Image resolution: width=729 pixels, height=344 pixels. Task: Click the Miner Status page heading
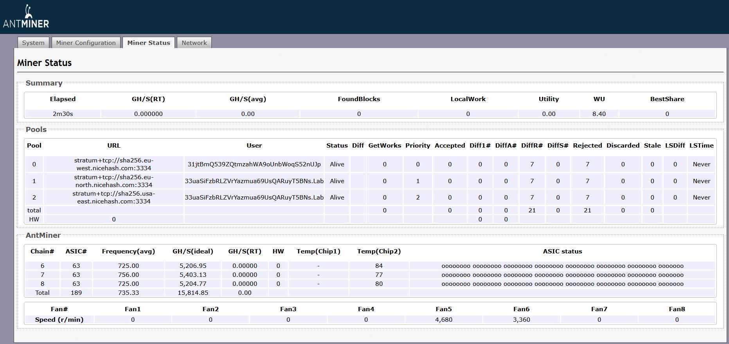44,63
